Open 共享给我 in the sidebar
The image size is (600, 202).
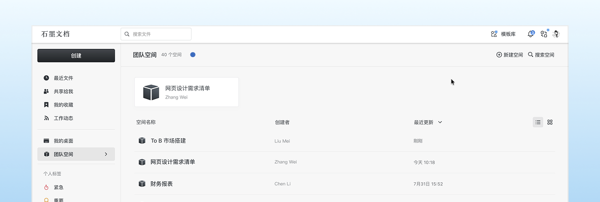[76, 91]
